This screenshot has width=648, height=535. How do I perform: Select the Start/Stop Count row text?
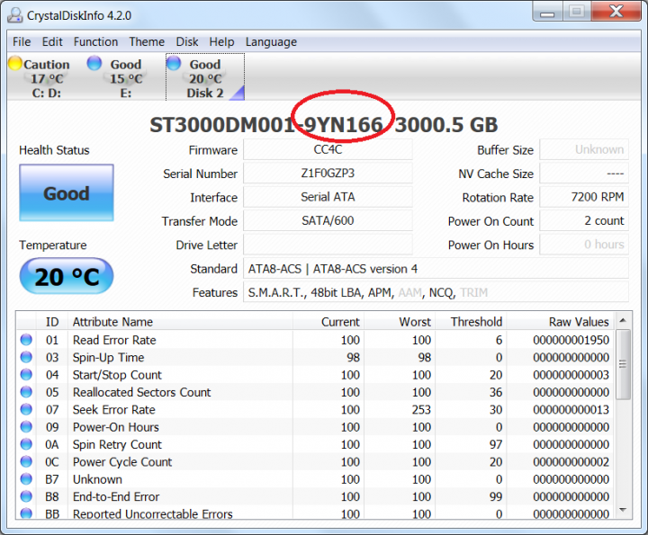coord(117,374)
